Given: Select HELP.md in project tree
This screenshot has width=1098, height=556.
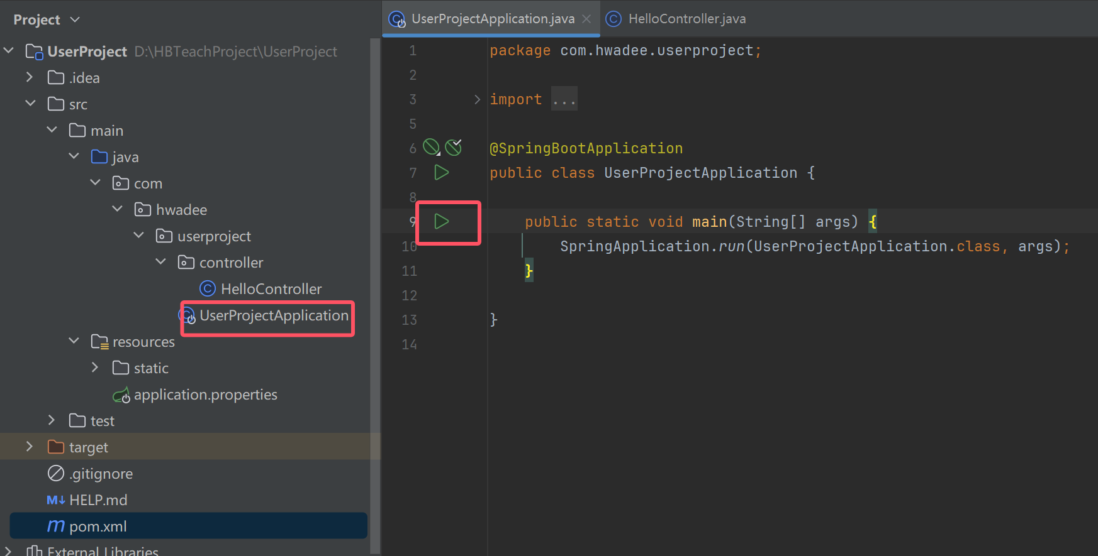Looking at the screenshot, I should [x=98, y=500].
